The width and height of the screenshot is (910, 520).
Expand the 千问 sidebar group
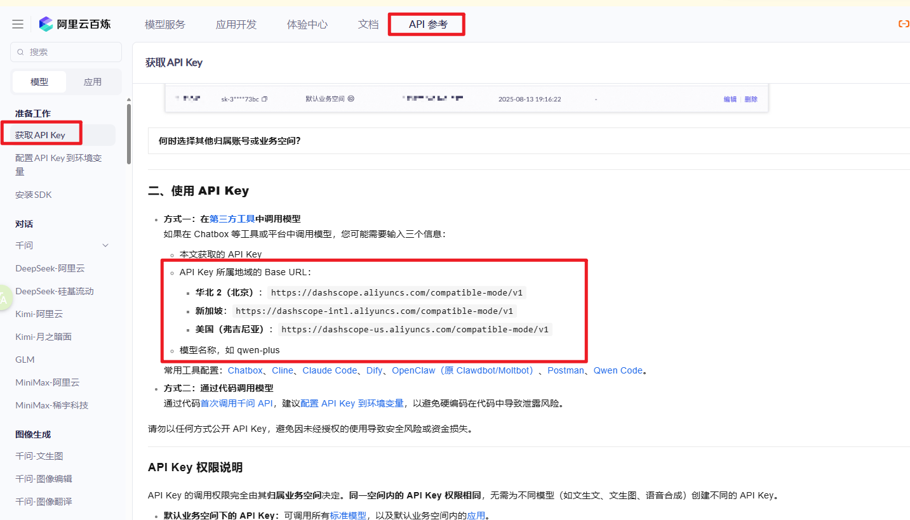tap(105, 245)
